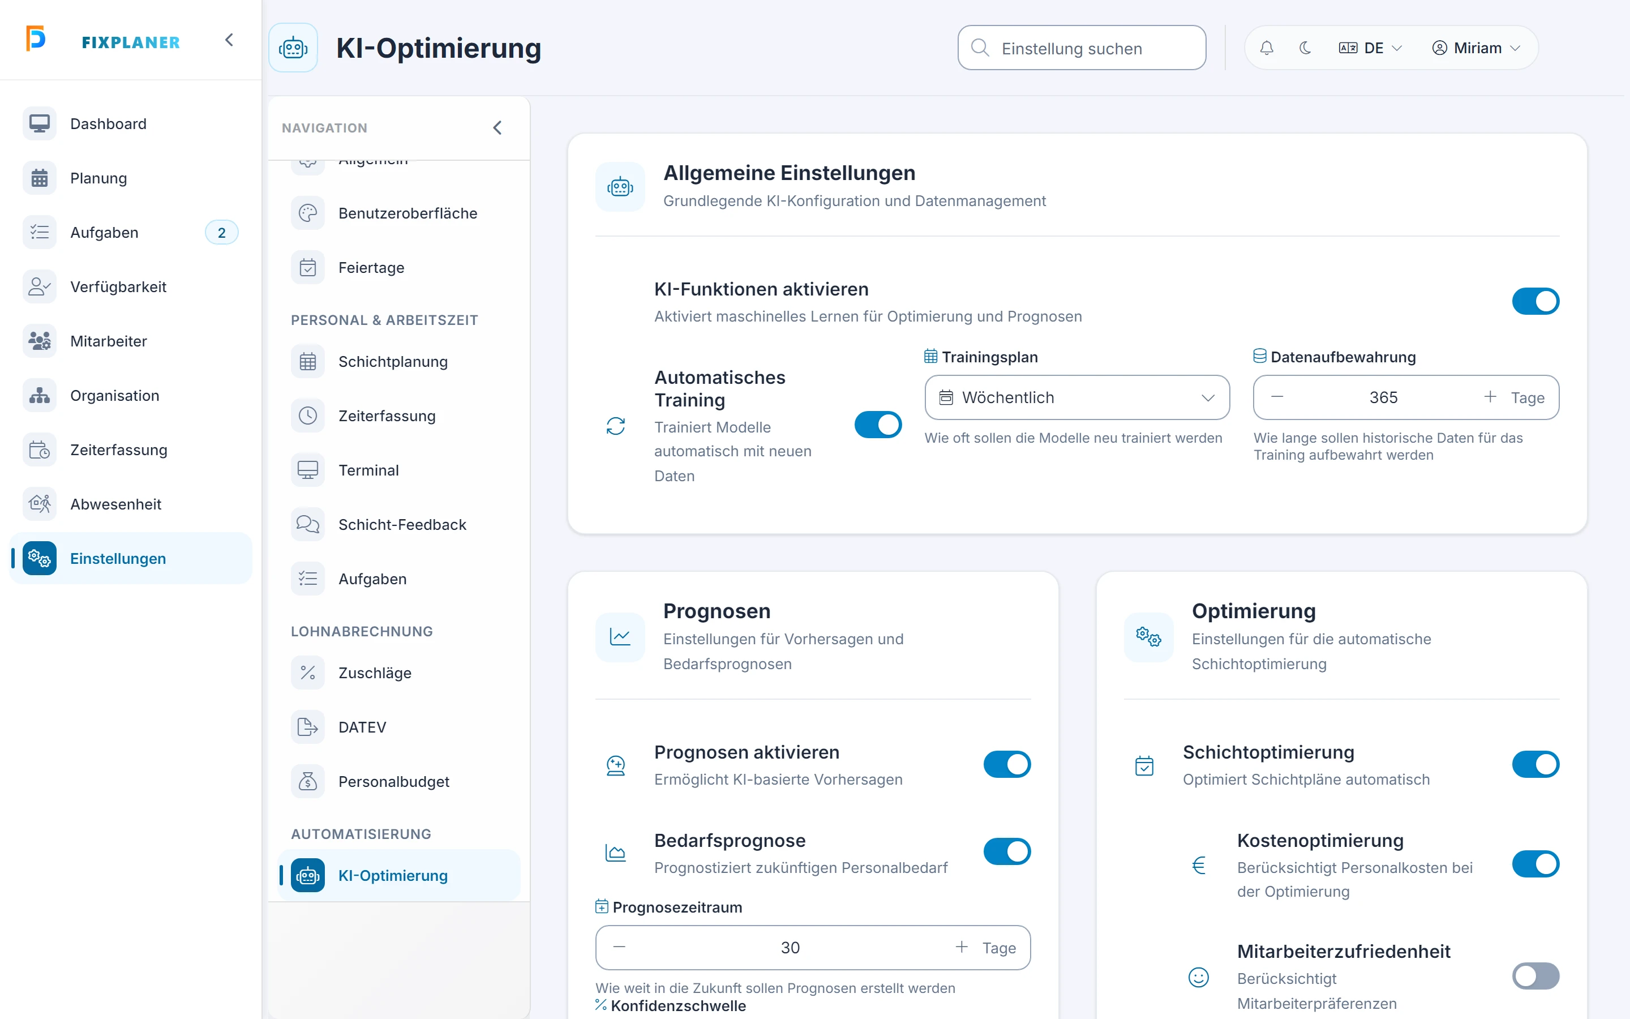Click the Organisation hierarchy icon

tap(39, 396)
